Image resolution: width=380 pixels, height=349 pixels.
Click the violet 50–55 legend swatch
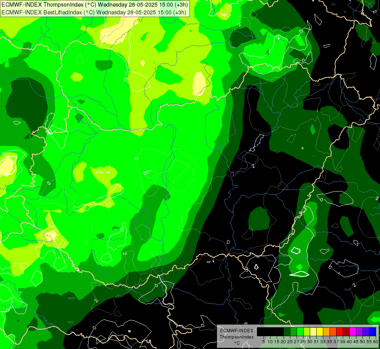(366, 332)
